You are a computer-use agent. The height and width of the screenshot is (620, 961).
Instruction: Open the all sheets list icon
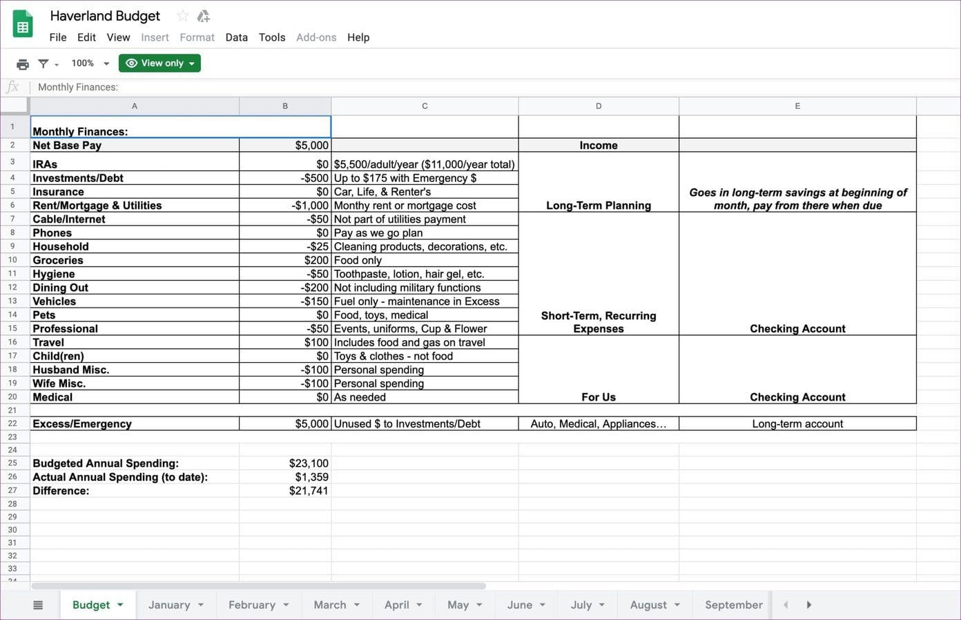(x=38, y=605)
